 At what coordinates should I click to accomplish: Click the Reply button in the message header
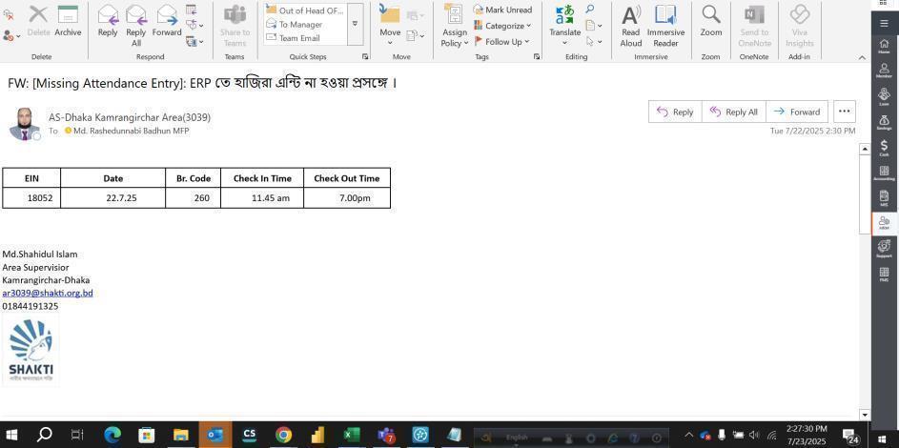(675, 112)
